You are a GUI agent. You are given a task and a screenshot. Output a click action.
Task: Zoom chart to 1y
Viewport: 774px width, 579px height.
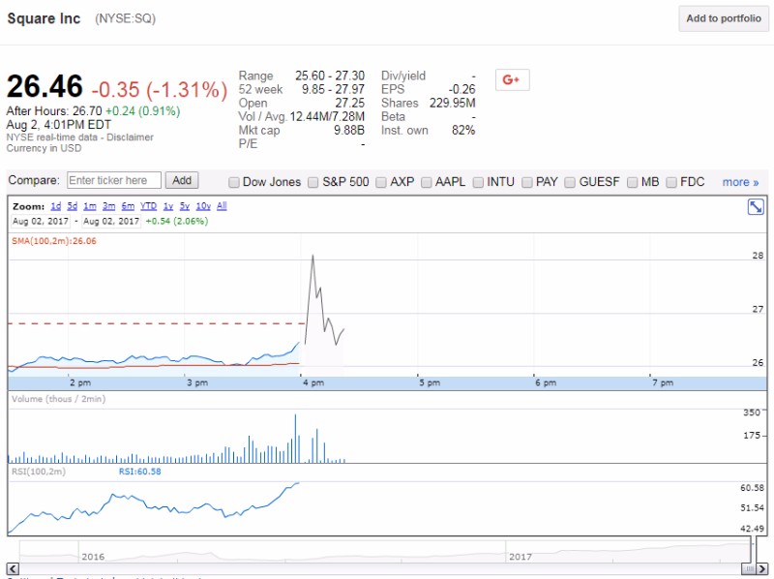coord(168,206)
